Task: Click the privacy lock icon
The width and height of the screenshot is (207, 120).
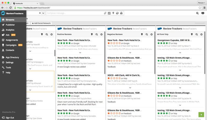Action: click(x=121, y=13)
